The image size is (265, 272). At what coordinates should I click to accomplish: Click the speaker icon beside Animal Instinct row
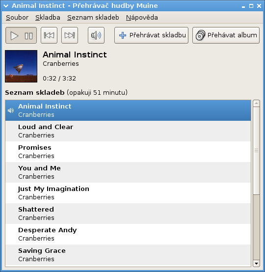point(11,110)
